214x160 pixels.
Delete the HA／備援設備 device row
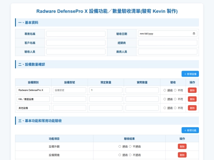click(x=192, y=99)
